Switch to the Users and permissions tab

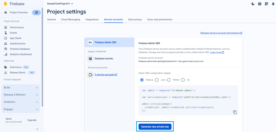(160, 20)
